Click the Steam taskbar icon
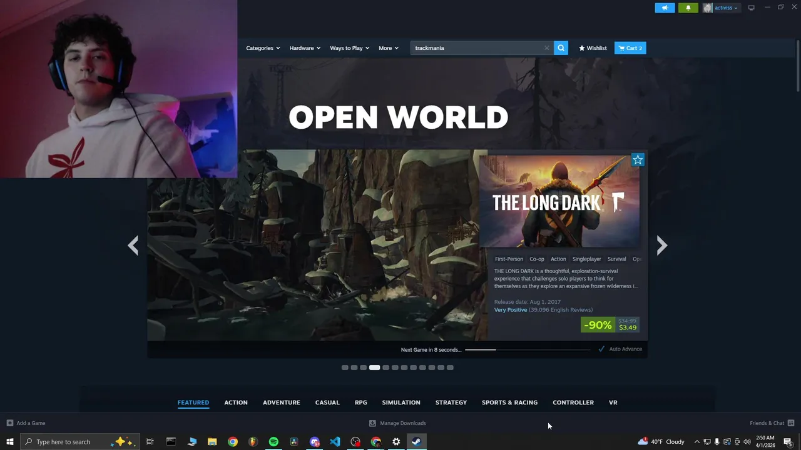 (x=416, y=442)
